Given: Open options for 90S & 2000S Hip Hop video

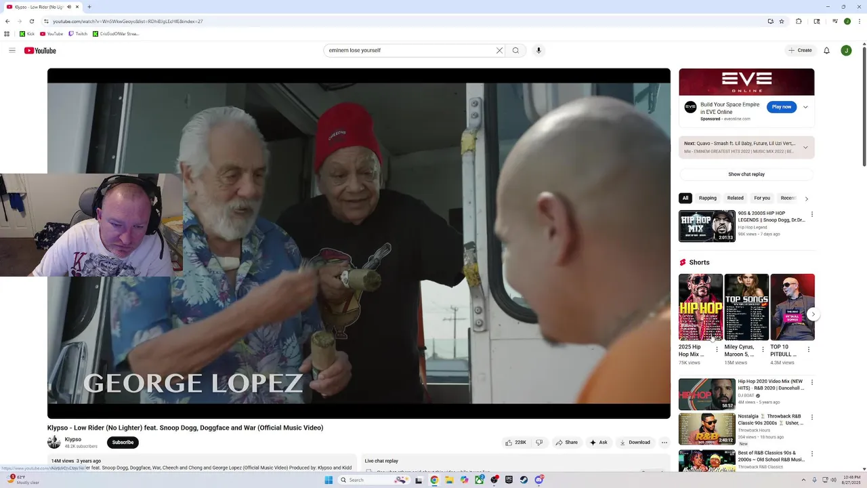Looking at the screenshot, I should click(812, 214).
